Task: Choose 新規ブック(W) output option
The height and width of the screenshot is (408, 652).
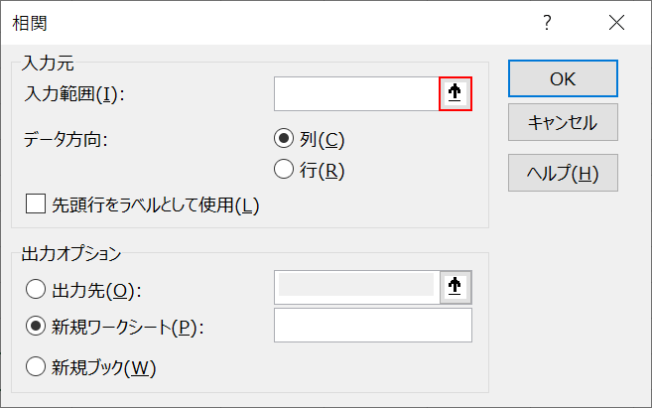Action: coord(35,366)
